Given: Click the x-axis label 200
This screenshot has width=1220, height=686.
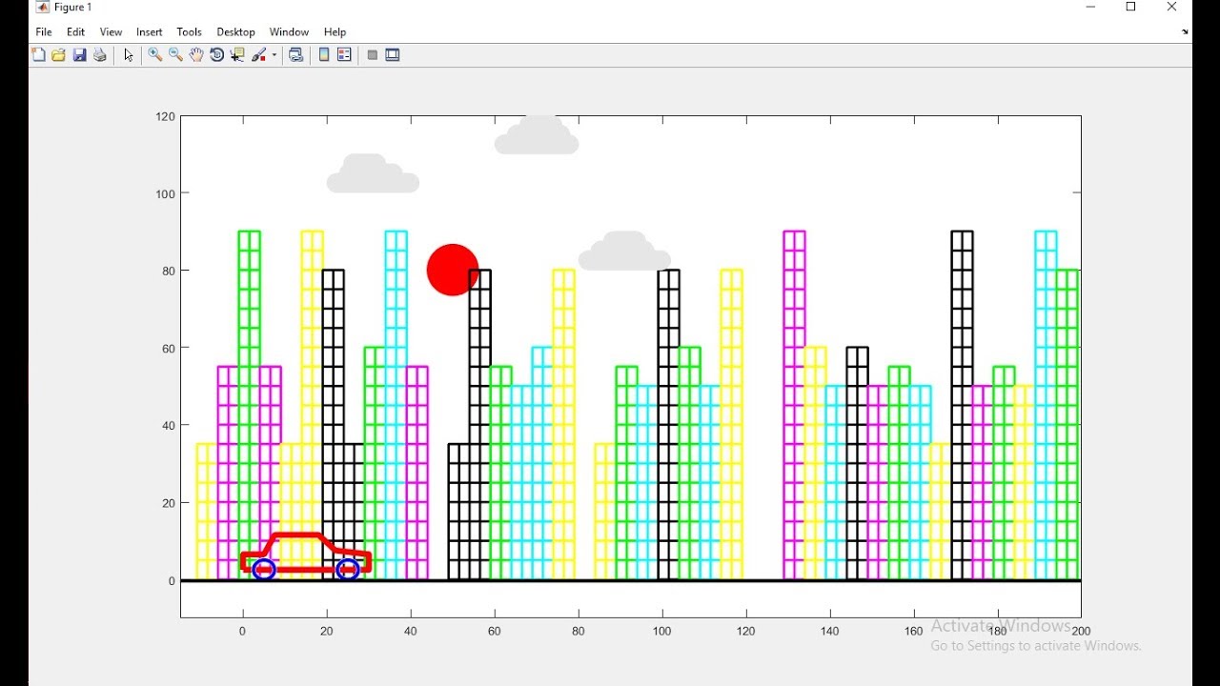Looking at the screenshot, I should click(1081, 631).
